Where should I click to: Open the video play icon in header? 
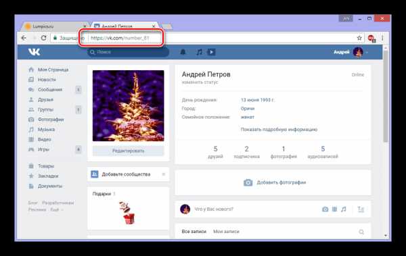(x=211, y=52)
